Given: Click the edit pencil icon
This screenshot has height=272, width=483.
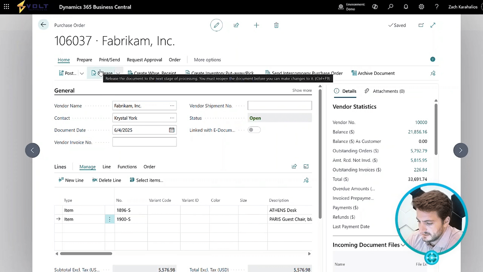Looking at the screenshot, I should tap(216, 25).
